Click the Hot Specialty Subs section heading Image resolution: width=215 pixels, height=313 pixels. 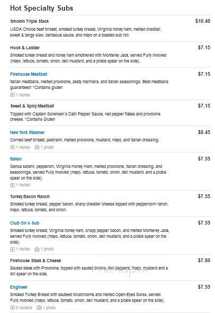pos(41,8)
